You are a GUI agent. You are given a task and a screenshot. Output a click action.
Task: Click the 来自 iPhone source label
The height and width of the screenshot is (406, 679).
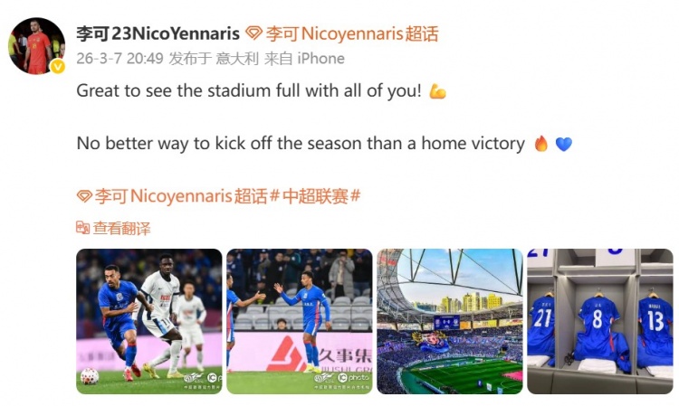(x=304, y=59)
